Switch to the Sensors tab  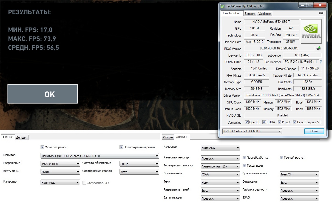pos(250,14)
